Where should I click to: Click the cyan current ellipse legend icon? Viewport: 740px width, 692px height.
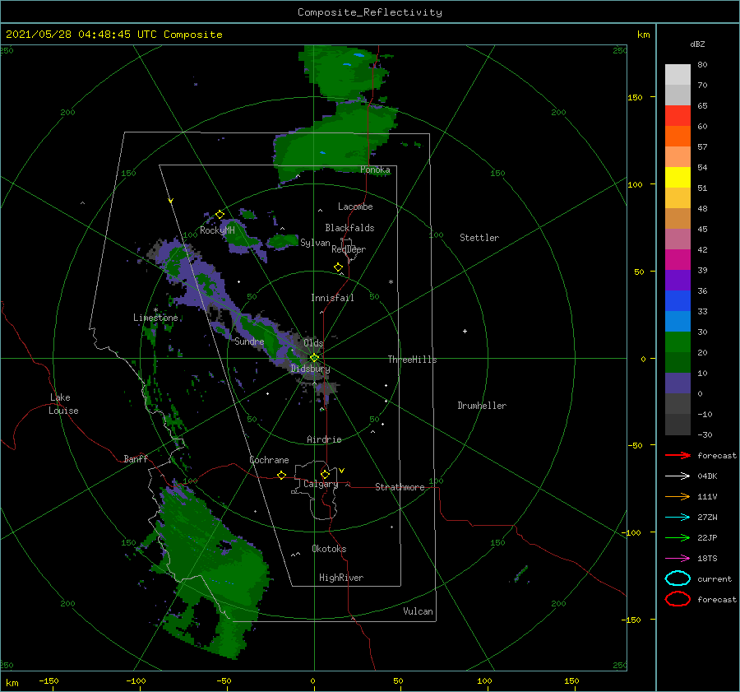pyautogui.click(x=678, y=578)
